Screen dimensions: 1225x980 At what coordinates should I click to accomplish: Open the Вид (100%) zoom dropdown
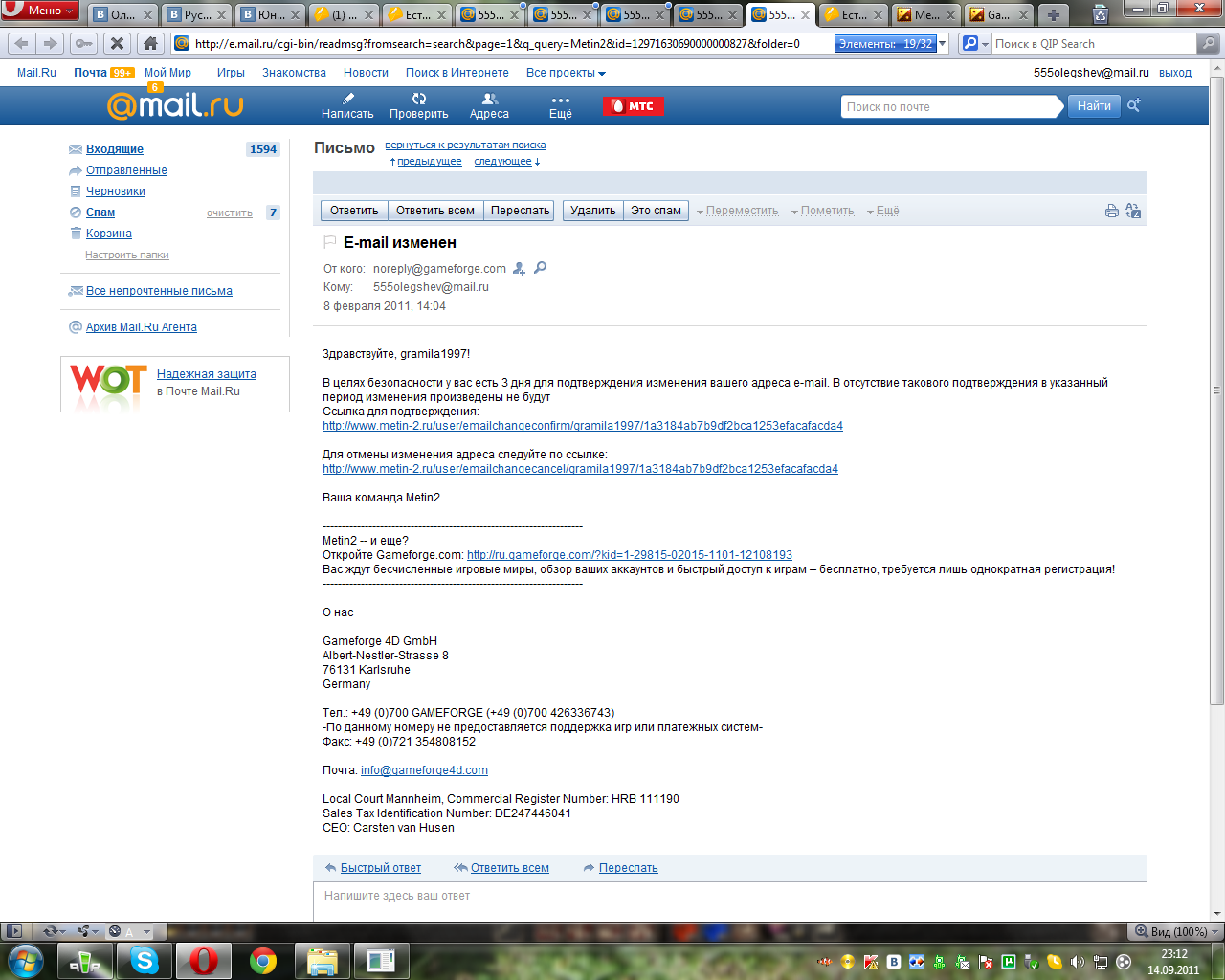pos(1177,931)
